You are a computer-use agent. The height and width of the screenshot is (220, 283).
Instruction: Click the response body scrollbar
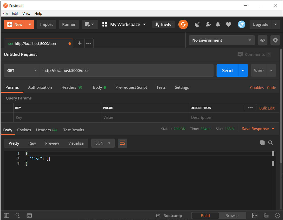click(x=273, y=163)
